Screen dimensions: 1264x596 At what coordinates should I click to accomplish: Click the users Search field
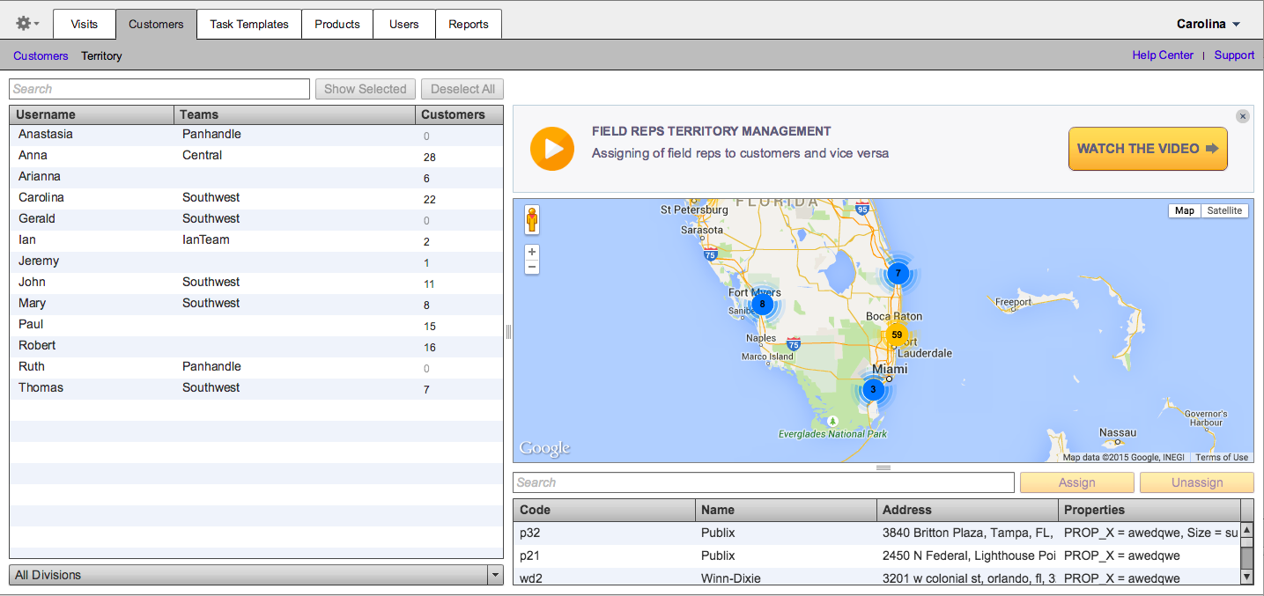click(x=159, y=89)
